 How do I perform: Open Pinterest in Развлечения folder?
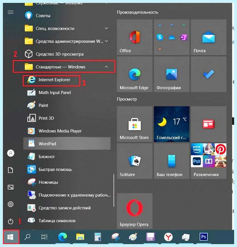click(x=221, y=149)
